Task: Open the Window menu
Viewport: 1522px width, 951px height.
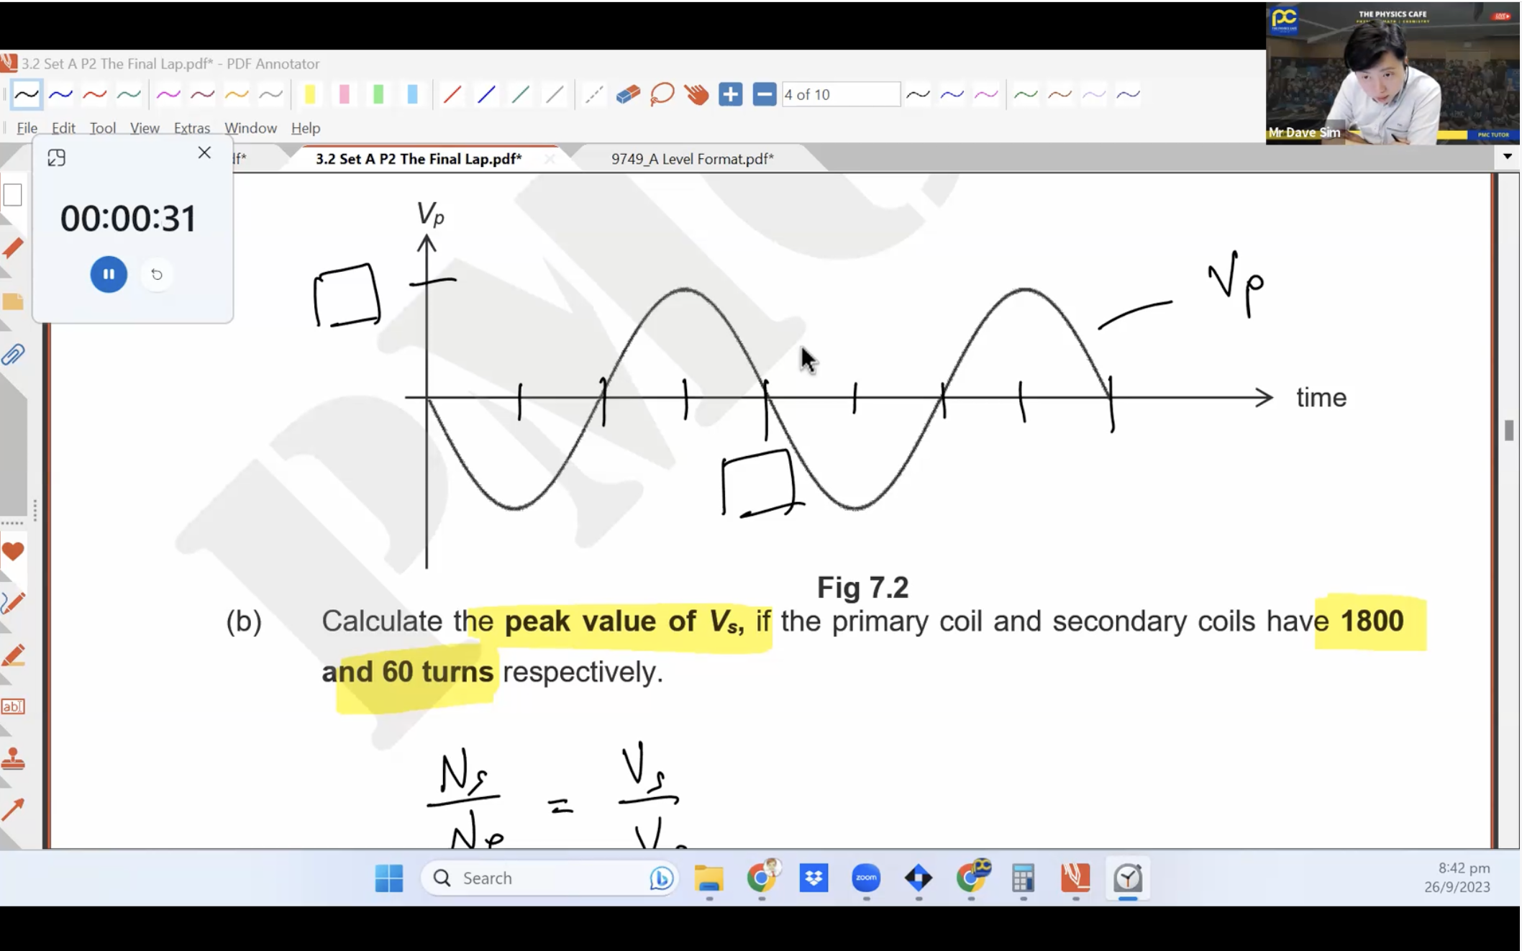Action: coord(250,128)
